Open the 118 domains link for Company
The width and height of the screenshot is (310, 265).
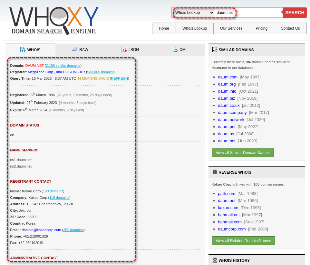pyautogui.click(x=59, y=198)
